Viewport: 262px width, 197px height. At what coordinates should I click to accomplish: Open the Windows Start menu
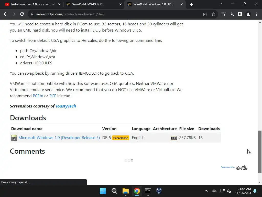click(x=103, y=191)
